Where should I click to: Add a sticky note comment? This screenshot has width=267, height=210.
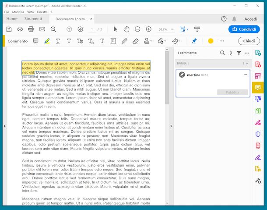coord(35,41)
